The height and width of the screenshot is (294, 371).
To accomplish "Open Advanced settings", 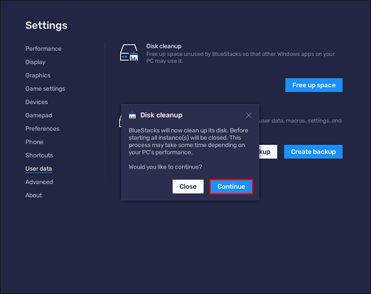I will coord(39,182).
